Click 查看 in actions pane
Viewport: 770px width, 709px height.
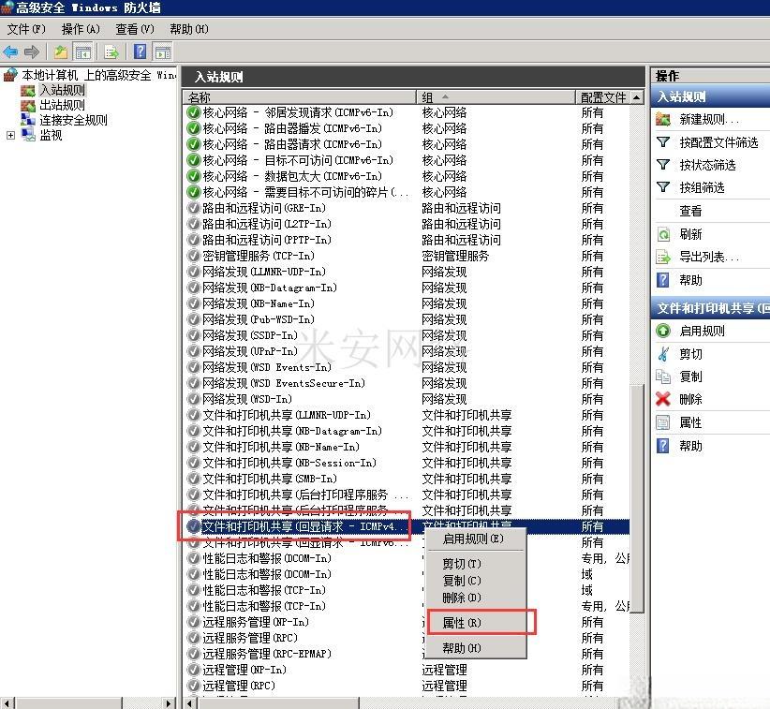[x=690, y=211]
